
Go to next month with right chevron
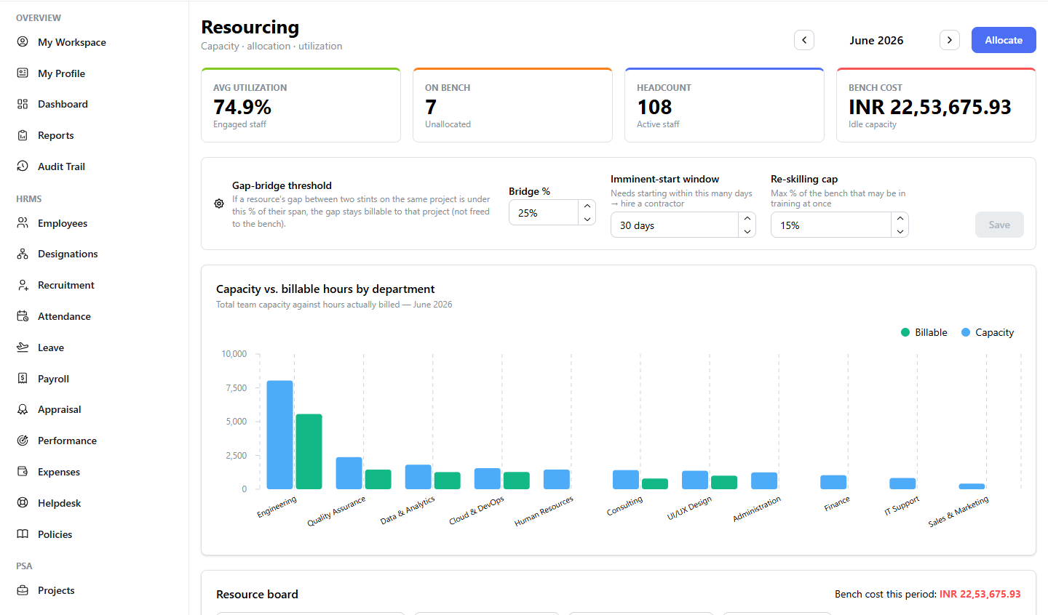950,40
